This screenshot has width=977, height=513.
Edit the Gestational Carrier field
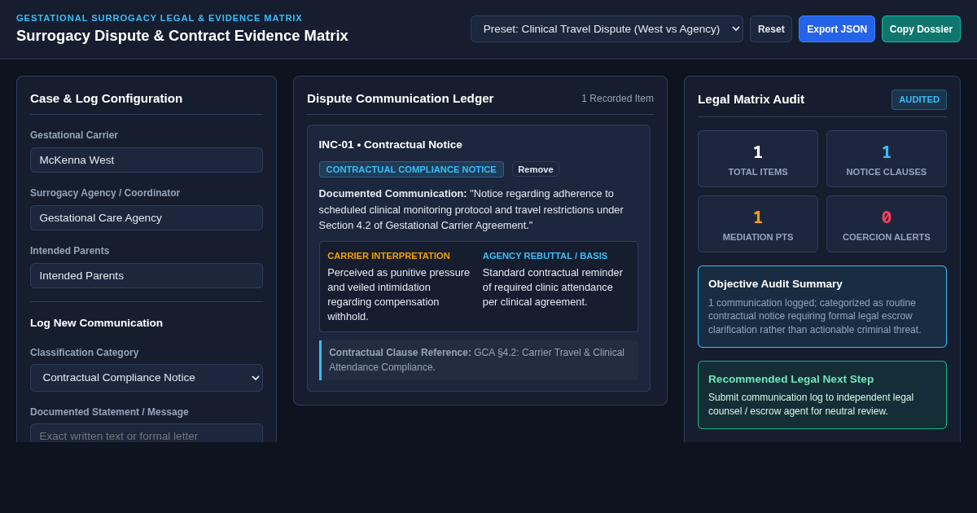(x=147, y=160)
